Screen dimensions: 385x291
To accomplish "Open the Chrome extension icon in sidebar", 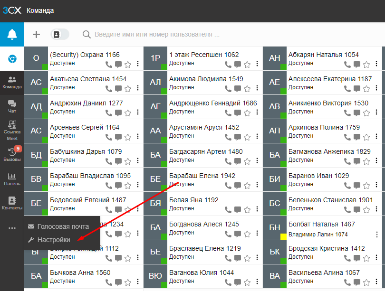I will pyautogui.click(x=12, y=59).
